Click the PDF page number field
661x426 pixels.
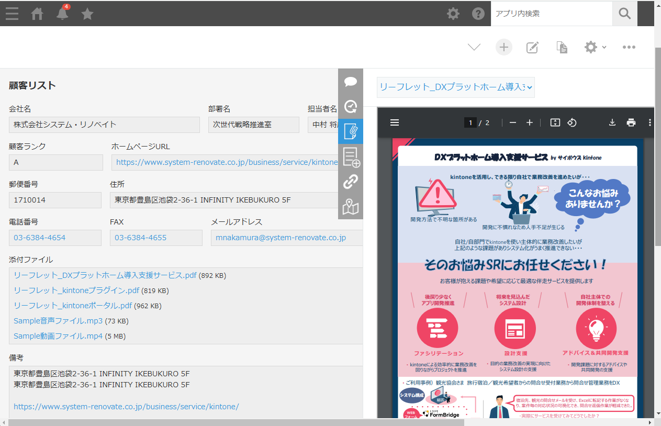click(x=470, y=123)
